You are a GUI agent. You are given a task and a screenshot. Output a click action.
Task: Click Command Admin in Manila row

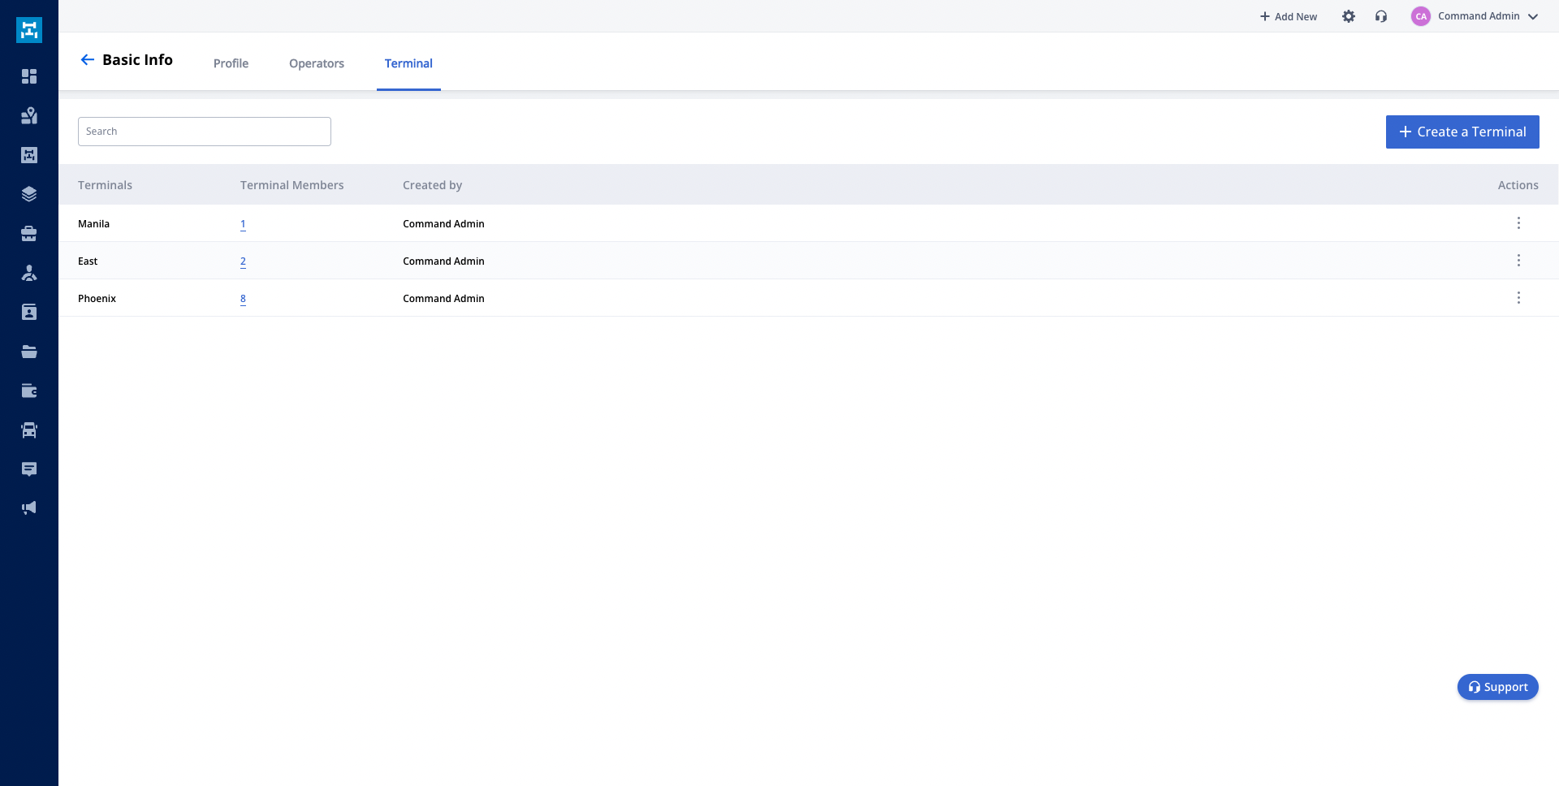443,224
